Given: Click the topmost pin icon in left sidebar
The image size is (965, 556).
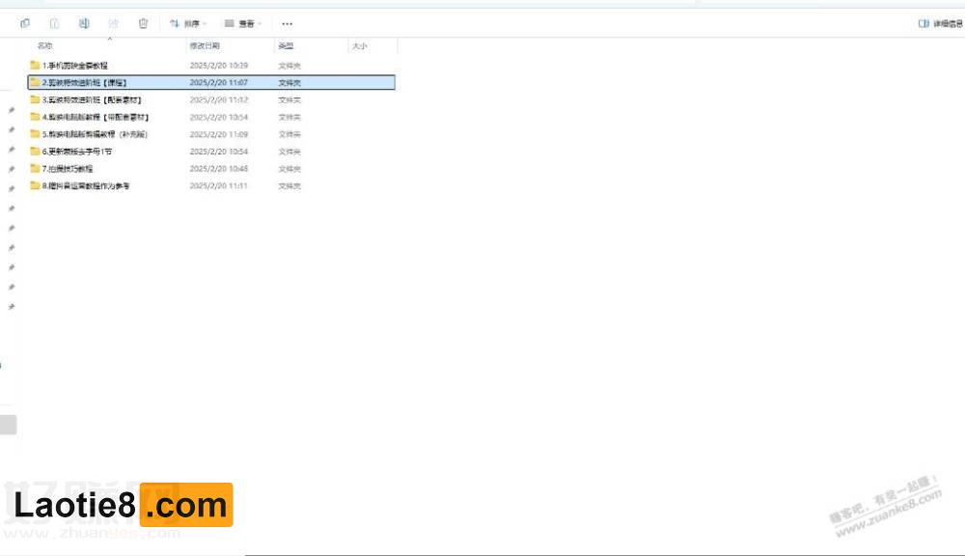Looking at the screenshot, I should [x=11, y=111].
